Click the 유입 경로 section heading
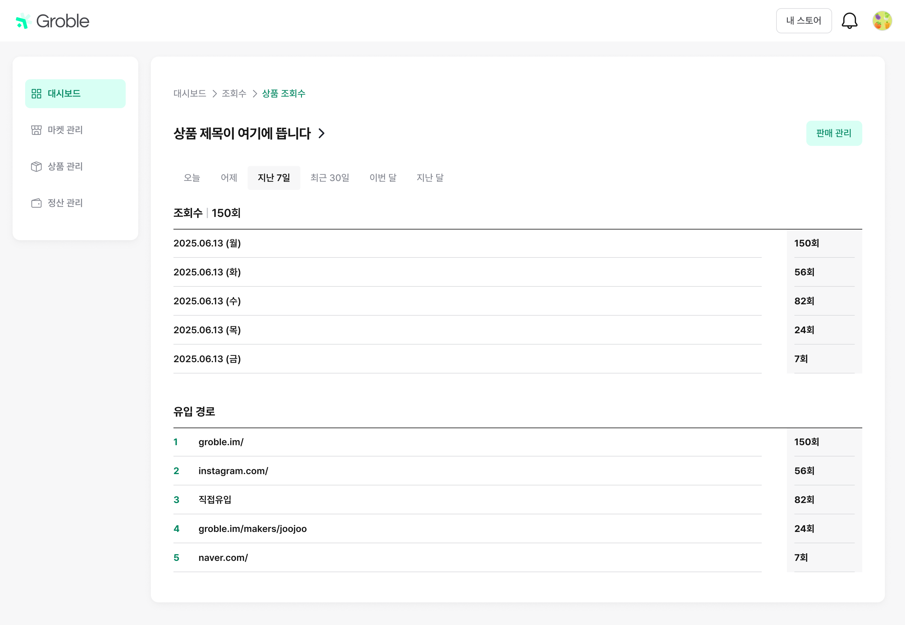The width and height of the screenshot is (905, 625). click(x=194, y=412)
